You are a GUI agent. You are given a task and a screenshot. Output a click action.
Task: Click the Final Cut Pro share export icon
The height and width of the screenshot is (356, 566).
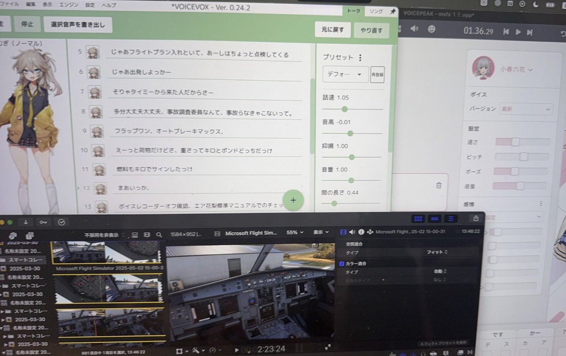coord(475,218)
